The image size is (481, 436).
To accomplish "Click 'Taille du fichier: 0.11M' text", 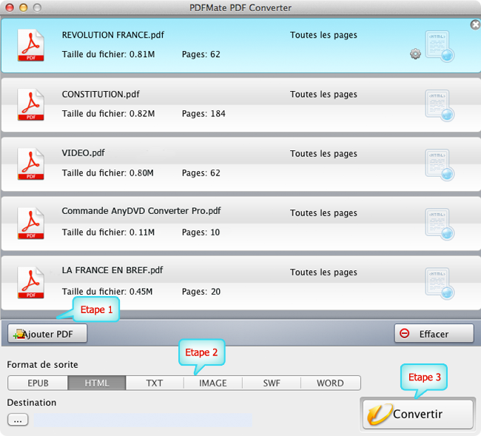I will coord(108,232).
